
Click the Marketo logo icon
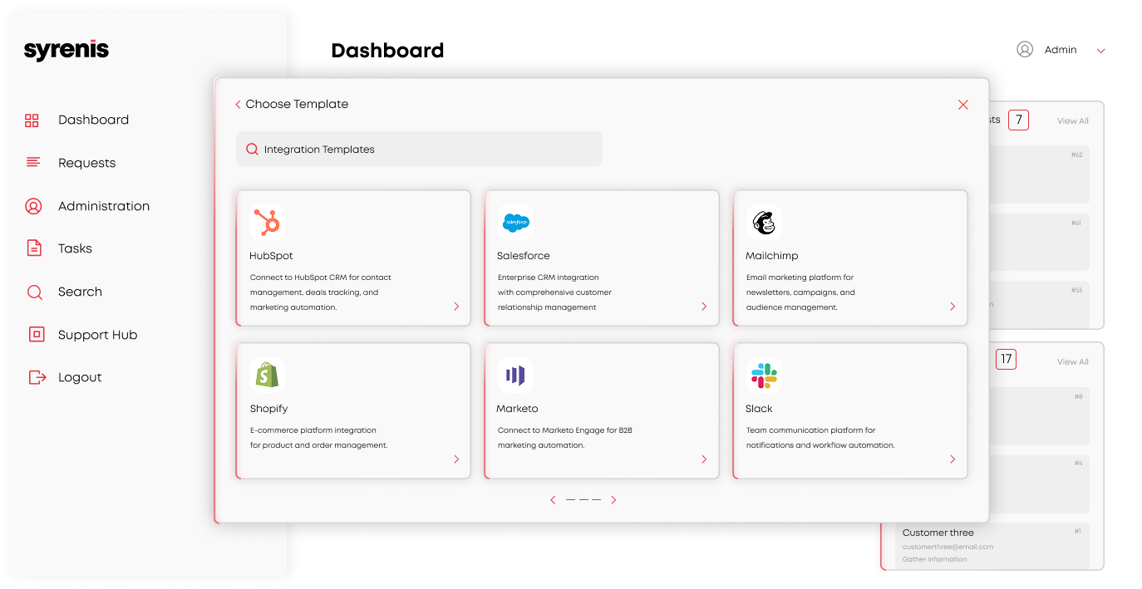tap(515, 375)
